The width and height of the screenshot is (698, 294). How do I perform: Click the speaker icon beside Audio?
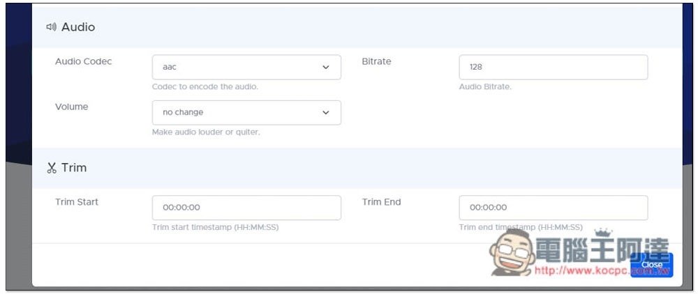tap(51, 27)
